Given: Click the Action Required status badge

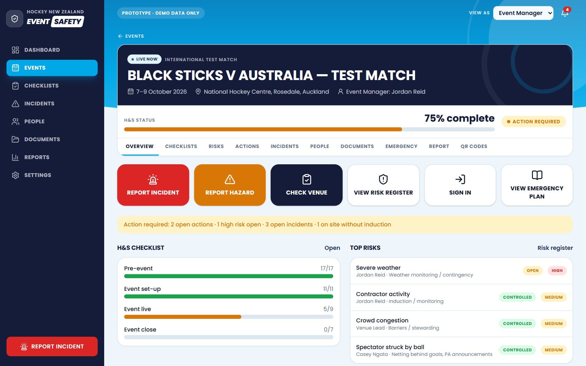Looking at the screenshot, I should click(x=534, y=121).
